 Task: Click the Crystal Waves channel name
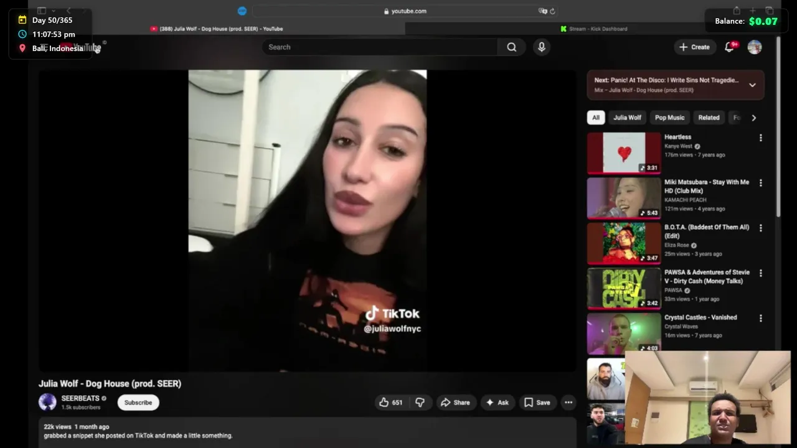[x=681, y=326]
